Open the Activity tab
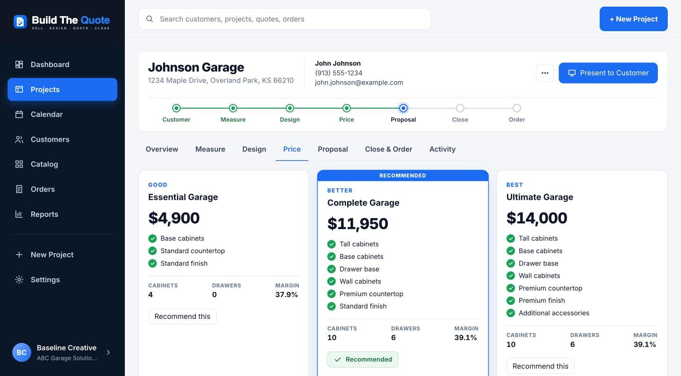Viewport: 681px width, 376px height. (443, 149)
